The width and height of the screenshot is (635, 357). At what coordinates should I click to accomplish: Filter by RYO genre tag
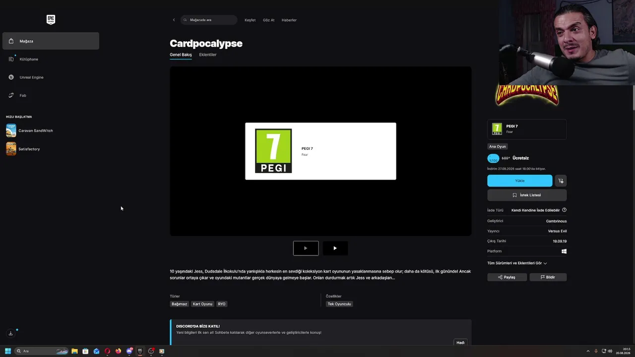click(x=221, y=304)
